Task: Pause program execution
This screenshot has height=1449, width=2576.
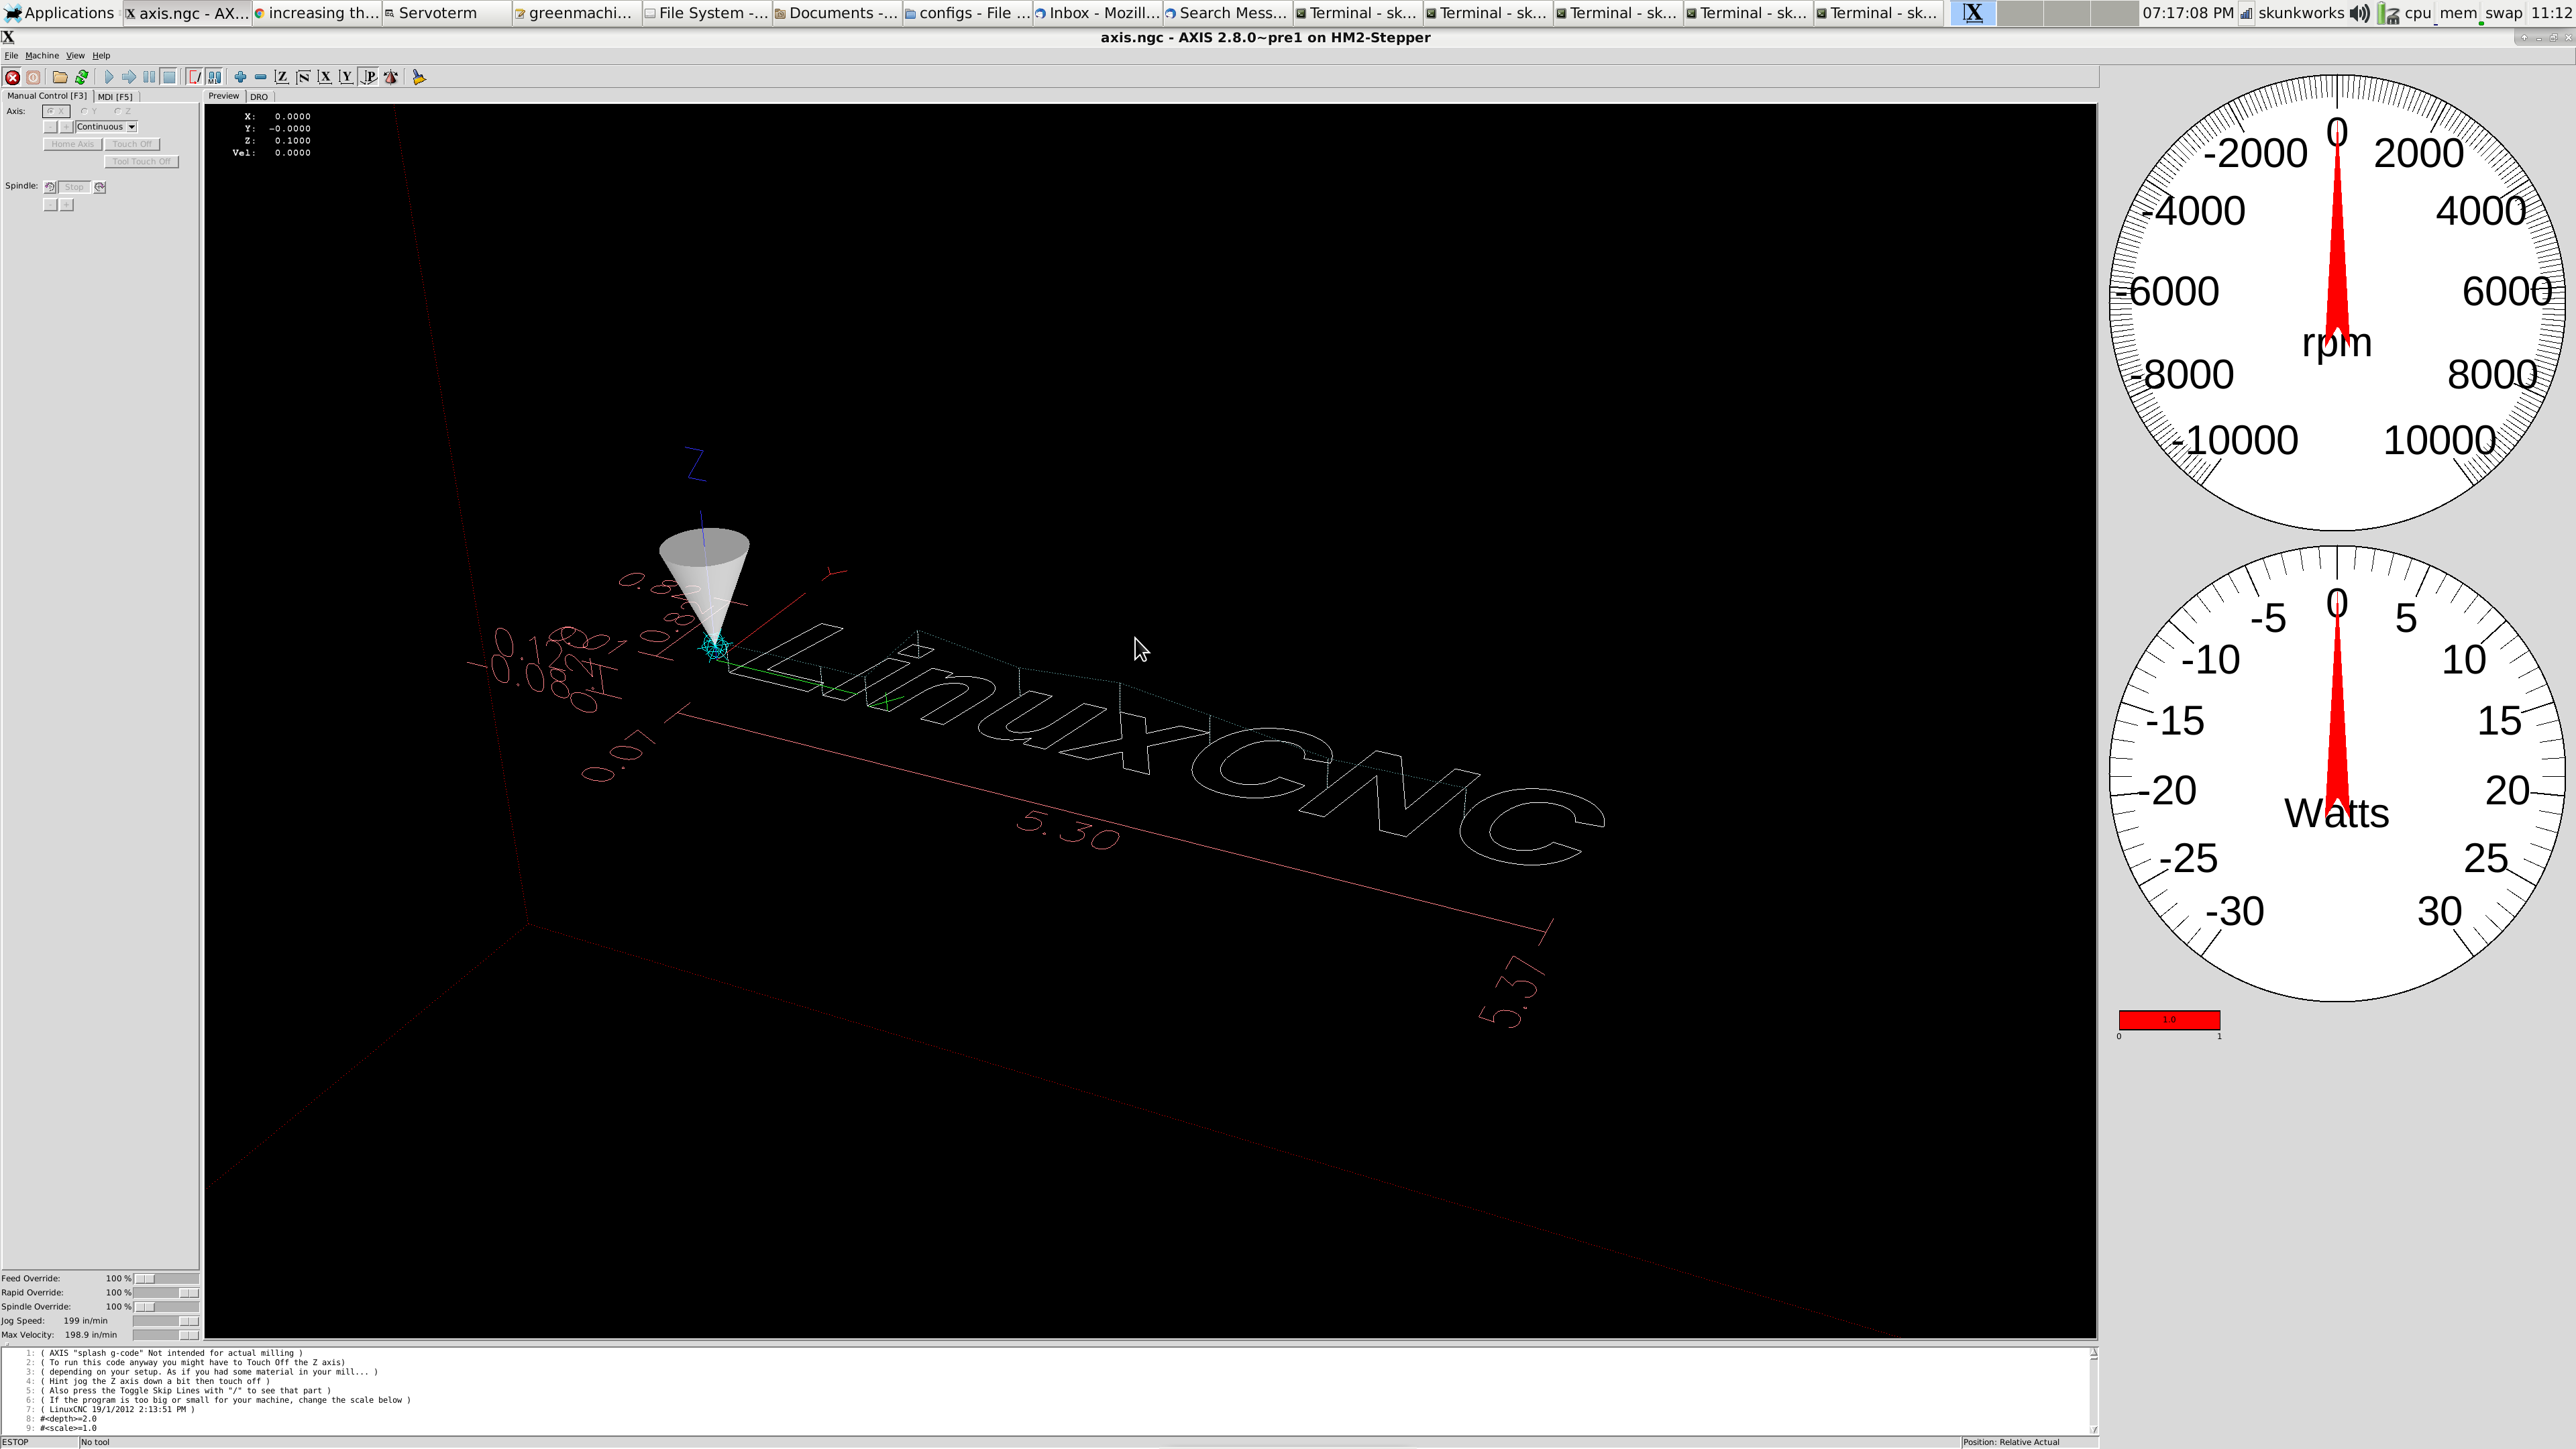Action: click(x=148, y=77)
